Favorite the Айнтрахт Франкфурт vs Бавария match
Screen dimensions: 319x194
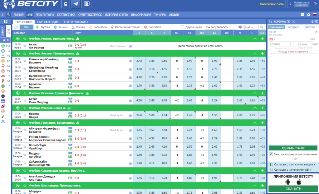point(25,130)
